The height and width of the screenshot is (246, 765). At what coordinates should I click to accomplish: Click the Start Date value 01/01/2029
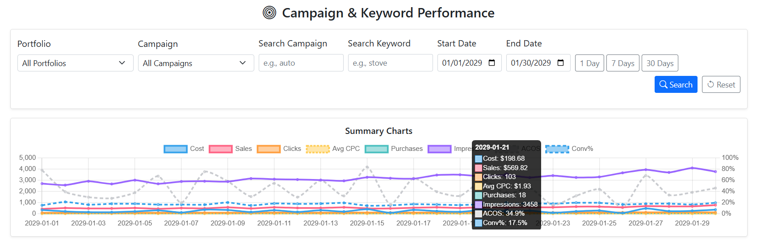[x=462, y=63]
